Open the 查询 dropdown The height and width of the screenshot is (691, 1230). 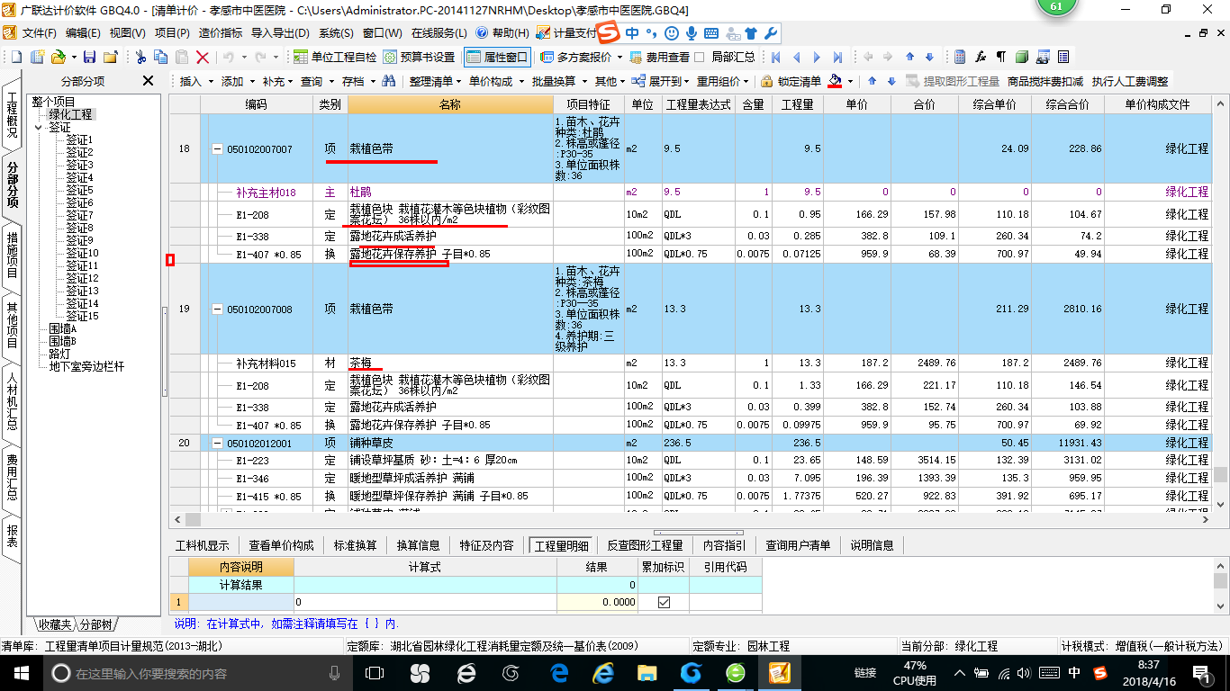click(x=317, y=81)
